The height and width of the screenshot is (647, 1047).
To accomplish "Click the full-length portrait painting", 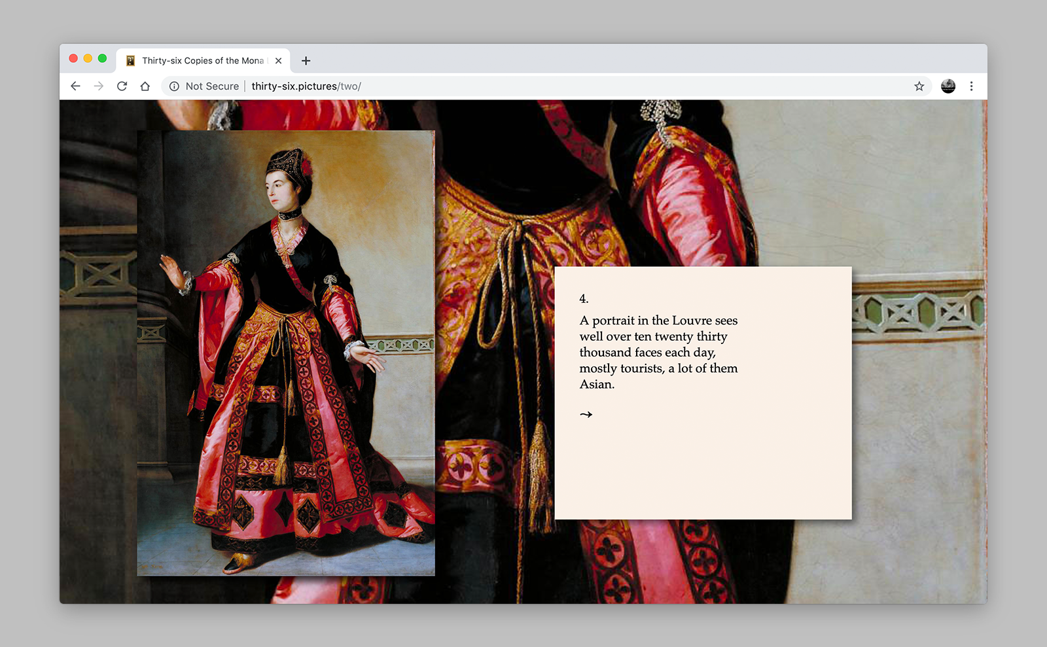I will tap(286, 353).
